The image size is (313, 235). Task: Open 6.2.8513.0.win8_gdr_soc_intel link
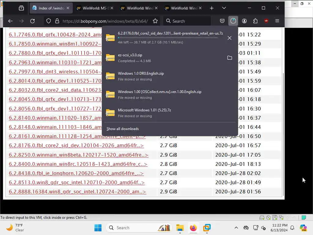tap(77, 182)
